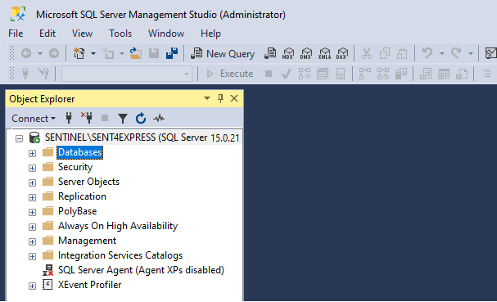Screen dimensions: 497x302
Task: Expand the PolyBase folder
Action: (32, 212)
